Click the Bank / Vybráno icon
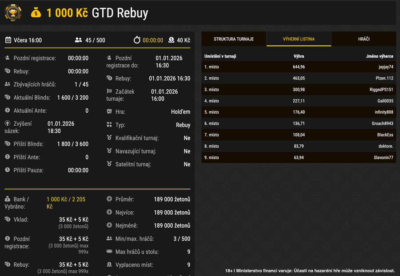Screen dimensions: 400x276 pyautogui.click(x=7, y=199)
